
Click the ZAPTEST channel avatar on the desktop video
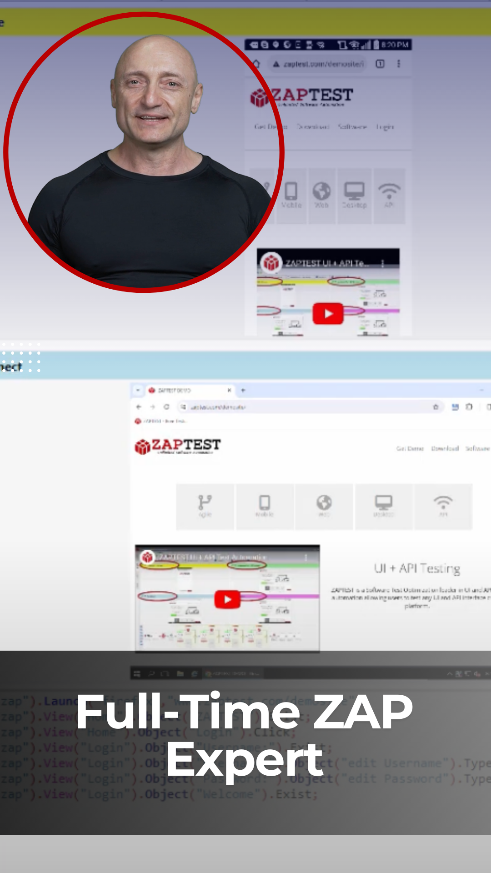click(147, 557)
